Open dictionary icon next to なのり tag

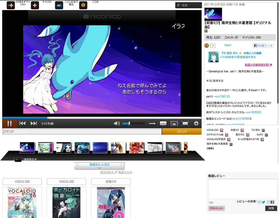coord(266,135)
